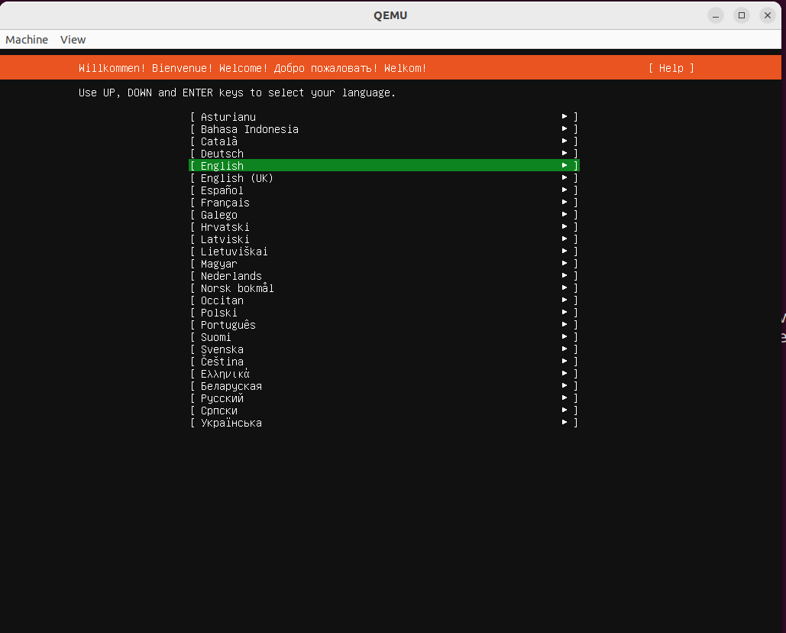Select Ελληνικά as installer language

tap(223, 373)
